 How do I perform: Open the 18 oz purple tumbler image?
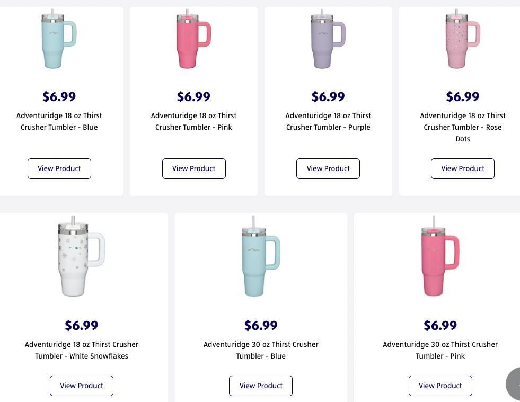click(x=328, y=39)
